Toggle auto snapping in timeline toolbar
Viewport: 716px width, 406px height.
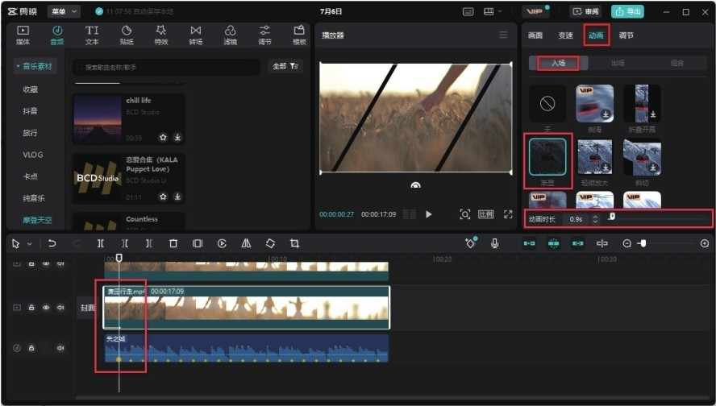click(x=553, y=243)
